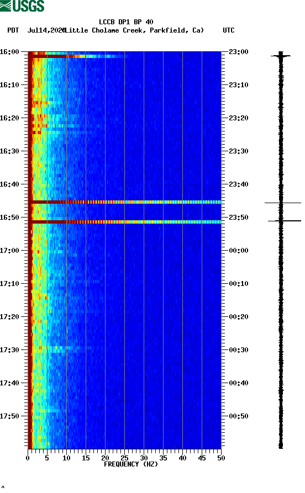Click the '00:10' UTC time label
This screenshot has width=305, height=493.
coord(239,284)
